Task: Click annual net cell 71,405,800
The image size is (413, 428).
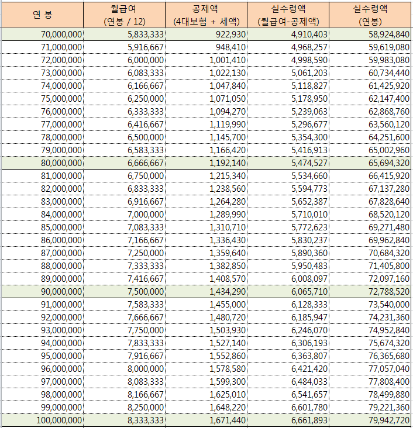Action: (370, 265)
